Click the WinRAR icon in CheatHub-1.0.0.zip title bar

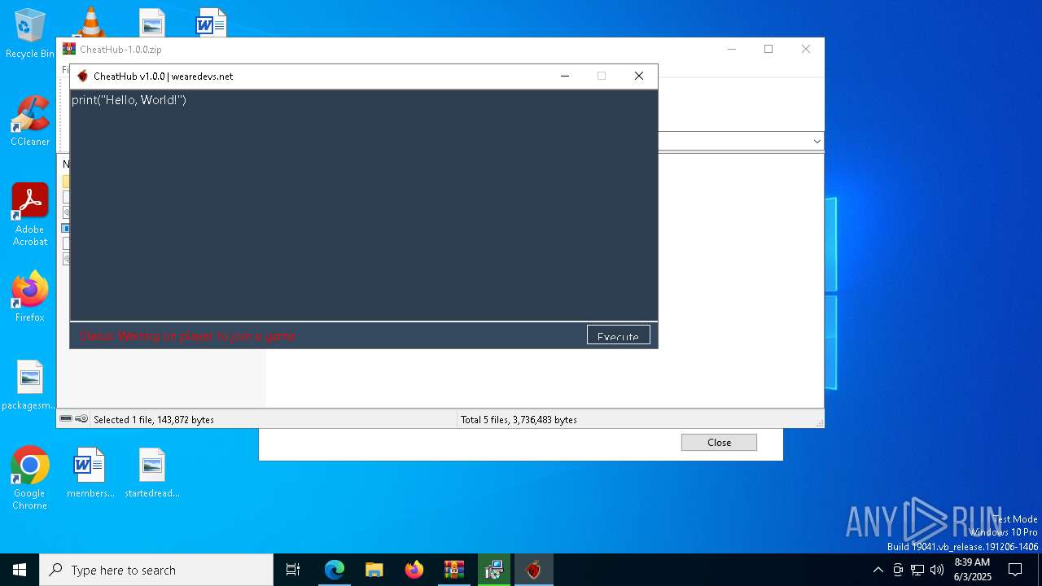coord(69,49)
